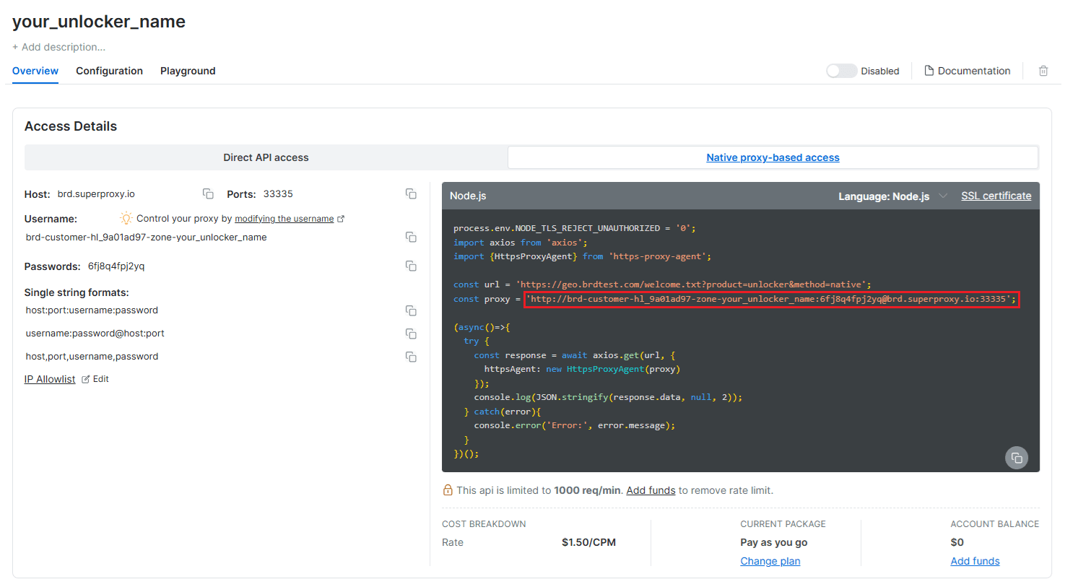Copy the port 33335 value

(411, 194)
